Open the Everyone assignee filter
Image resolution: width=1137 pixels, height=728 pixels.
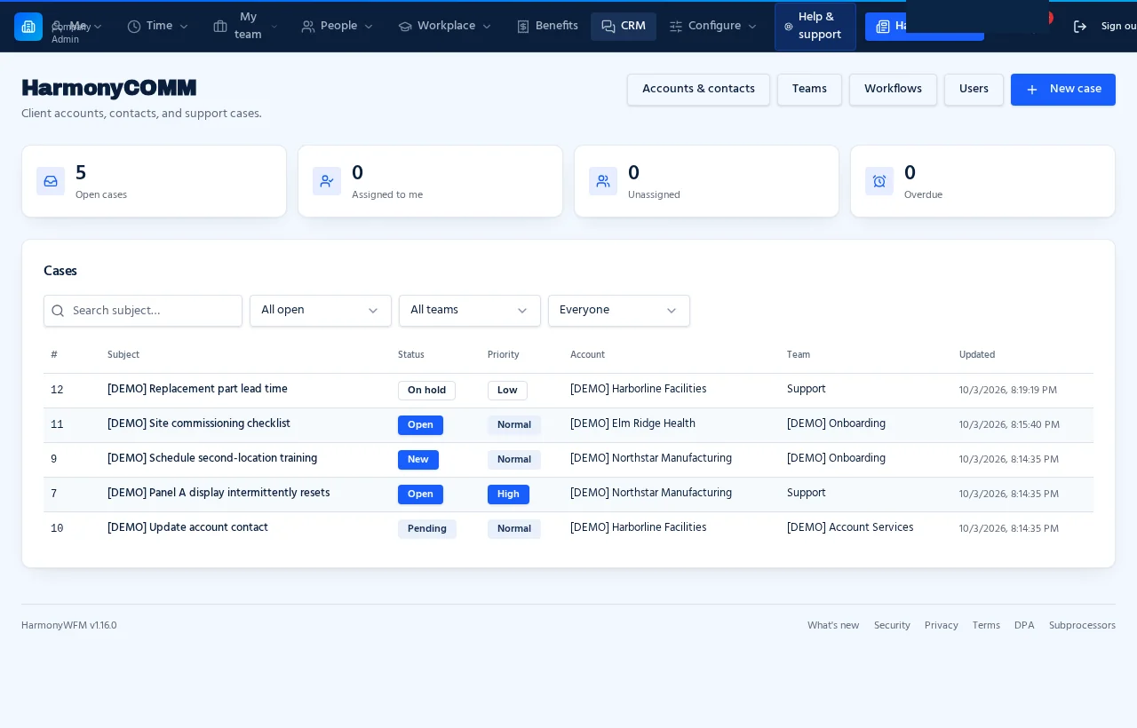619,311
